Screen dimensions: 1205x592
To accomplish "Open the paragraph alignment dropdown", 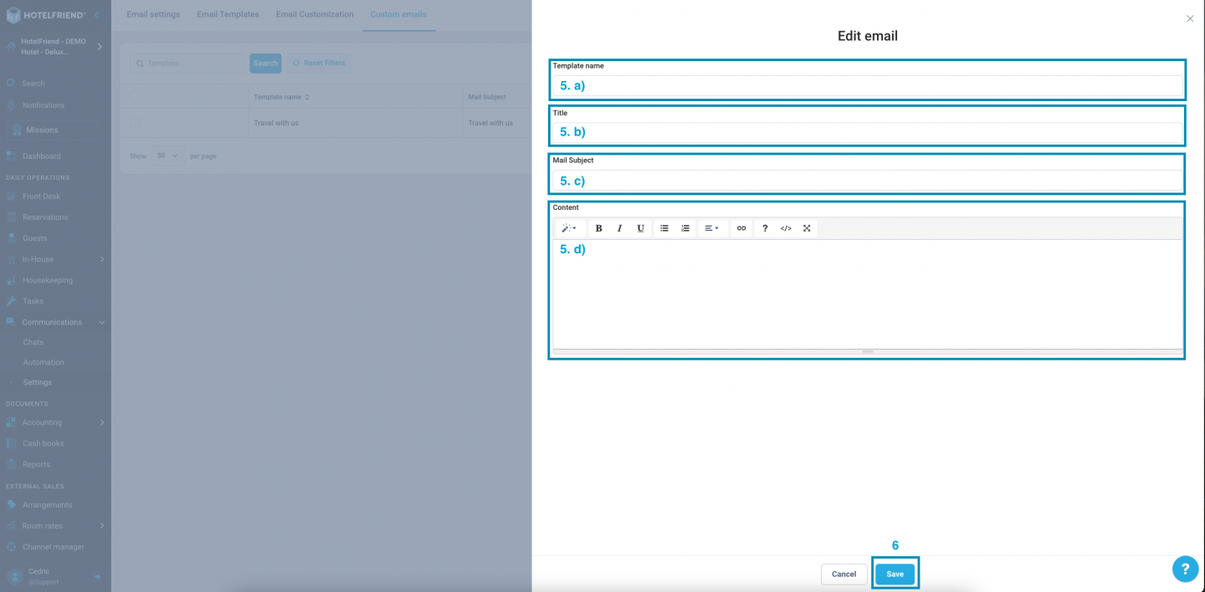I will click(711, 228).
